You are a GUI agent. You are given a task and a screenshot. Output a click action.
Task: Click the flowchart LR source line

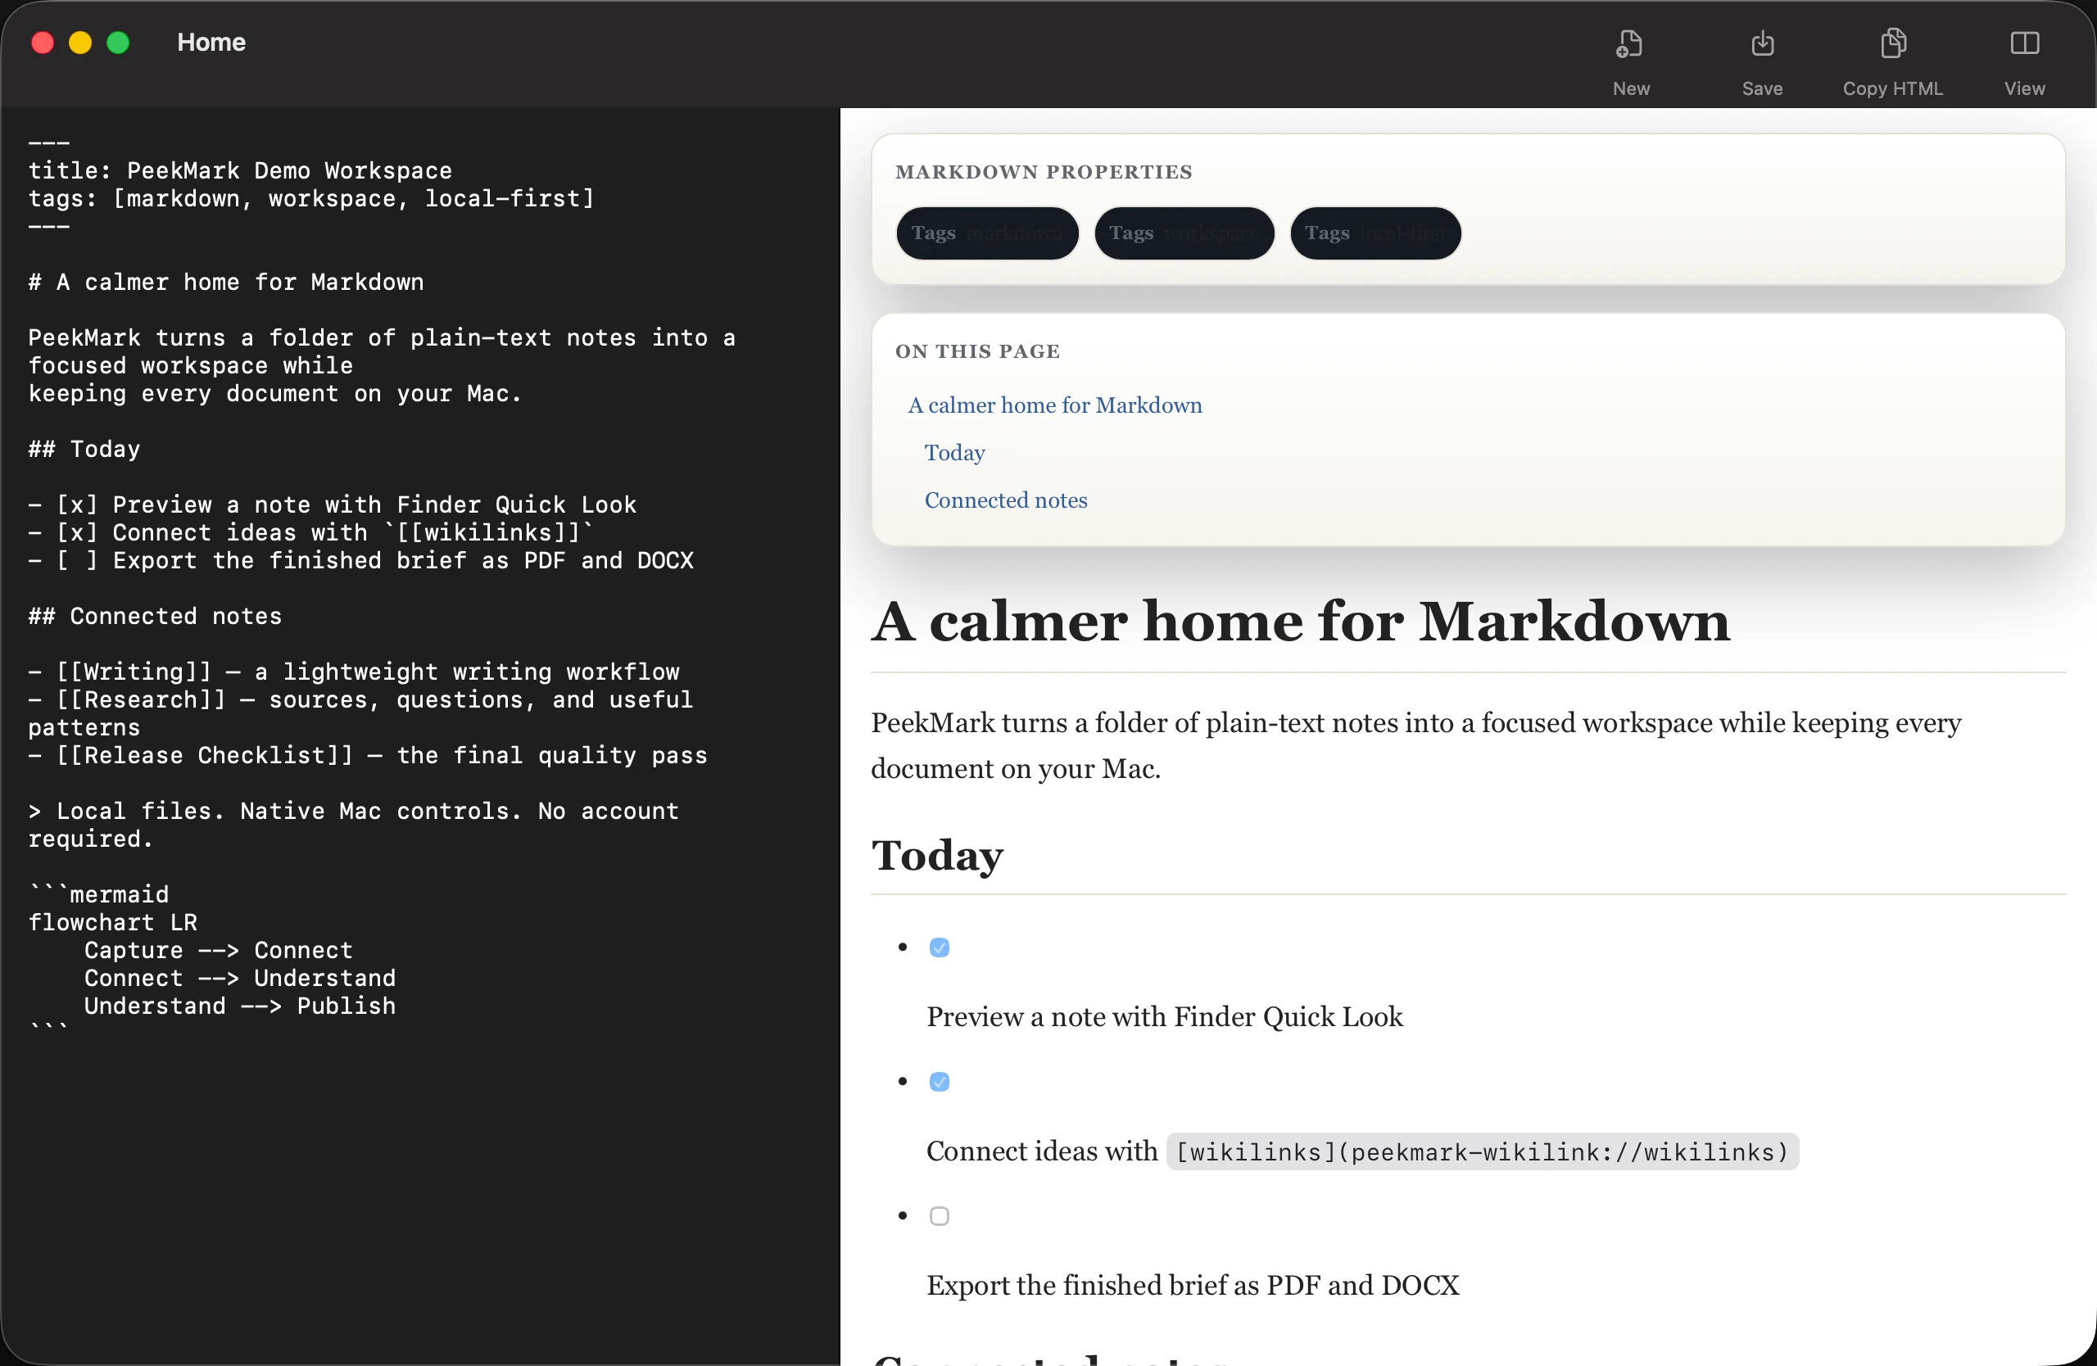pos(113,923)
